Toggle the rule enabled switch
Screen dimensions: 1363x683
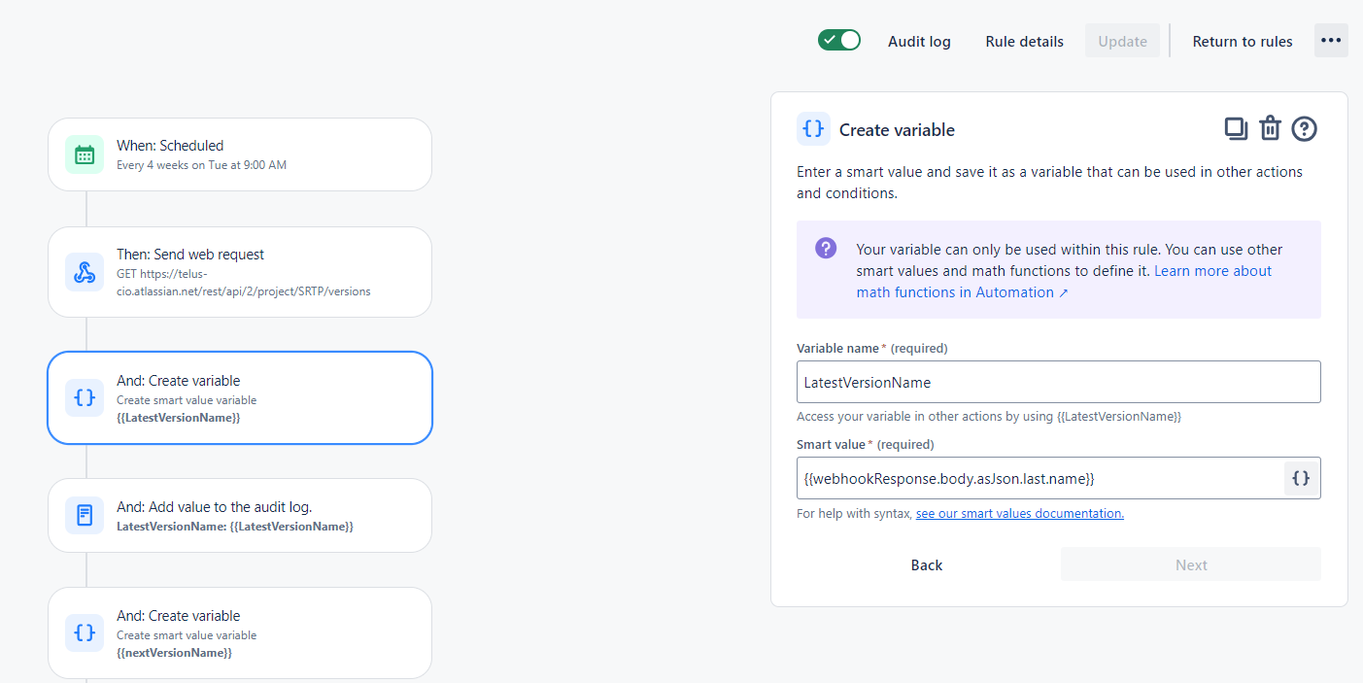[x=839, y=40]
